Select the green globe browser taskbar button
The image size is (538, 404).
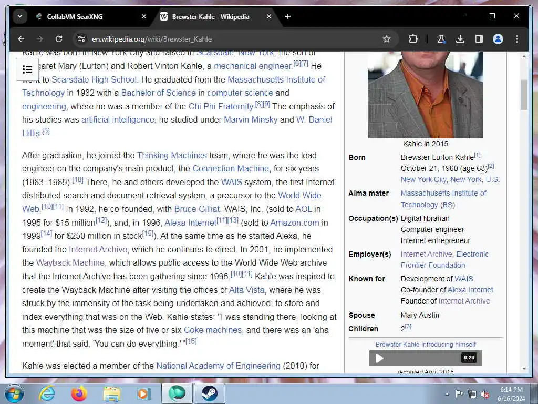pyautogui.click(x=177, y=393)
